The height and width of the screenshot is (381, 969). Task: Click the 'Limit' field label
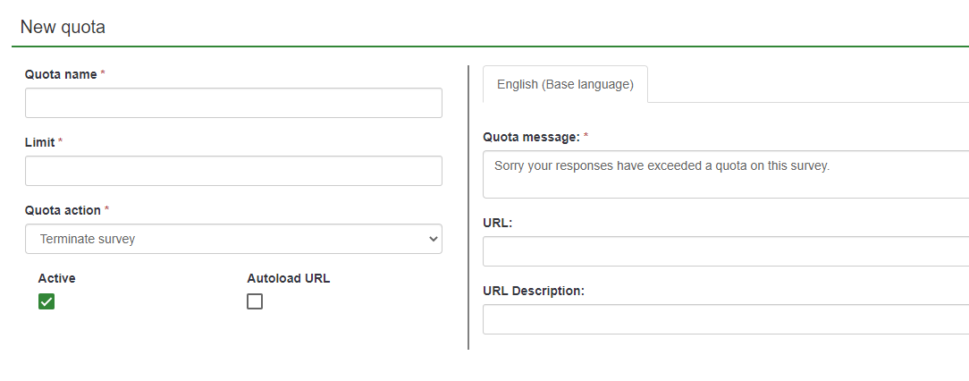point(40,142)
